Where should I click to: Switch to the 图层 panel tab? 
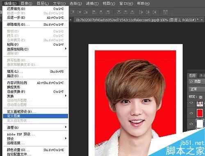tap(192, 75)
